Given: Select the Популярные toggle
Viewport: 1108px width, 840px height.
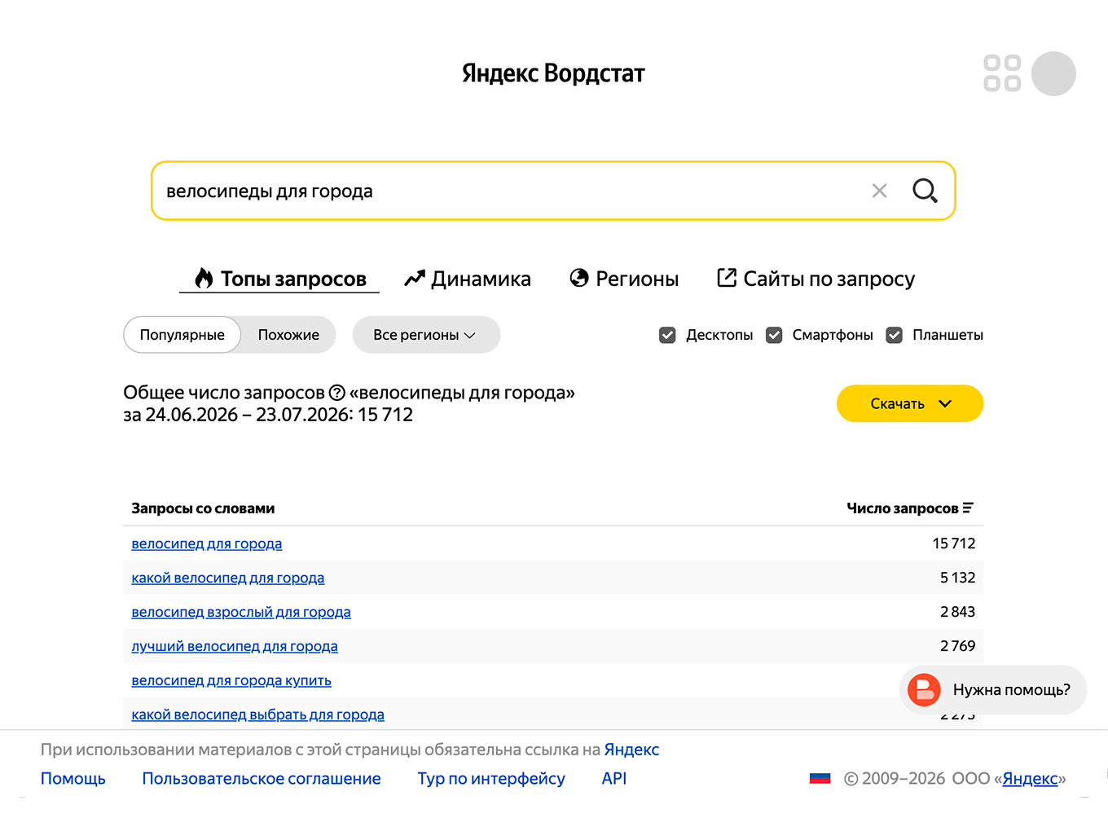Looking at the screenshot, I should pos(182,335).
